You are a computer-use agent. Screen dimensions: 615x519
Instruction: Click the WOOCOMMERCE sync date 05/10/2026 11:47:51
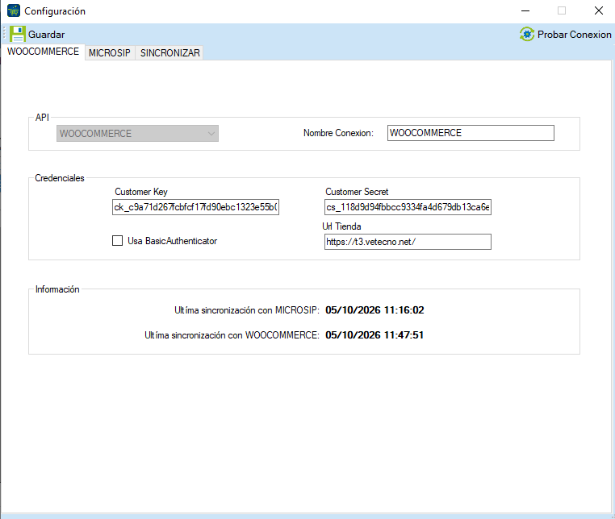374,335
